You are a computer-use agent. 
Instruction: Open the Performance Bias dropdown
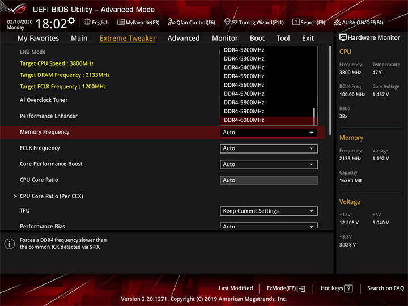coord(269,226)
